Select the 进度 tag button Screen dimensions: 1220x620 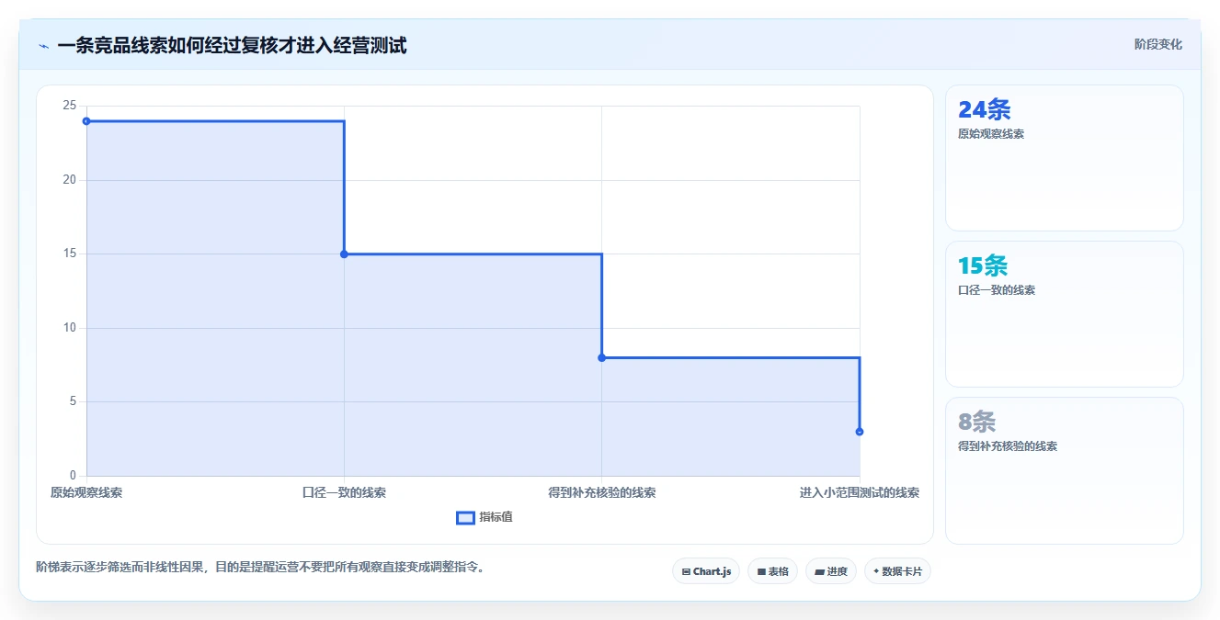pos(830,571)
